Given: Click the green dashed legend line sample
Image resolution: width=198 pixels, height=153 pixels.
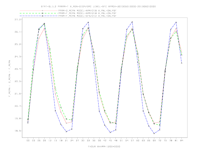Looking at the screenshot, I should [39, 13].
